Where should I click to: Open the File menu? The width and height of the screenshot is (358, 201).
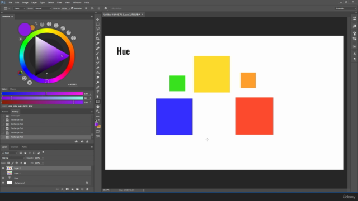(11, 2)
